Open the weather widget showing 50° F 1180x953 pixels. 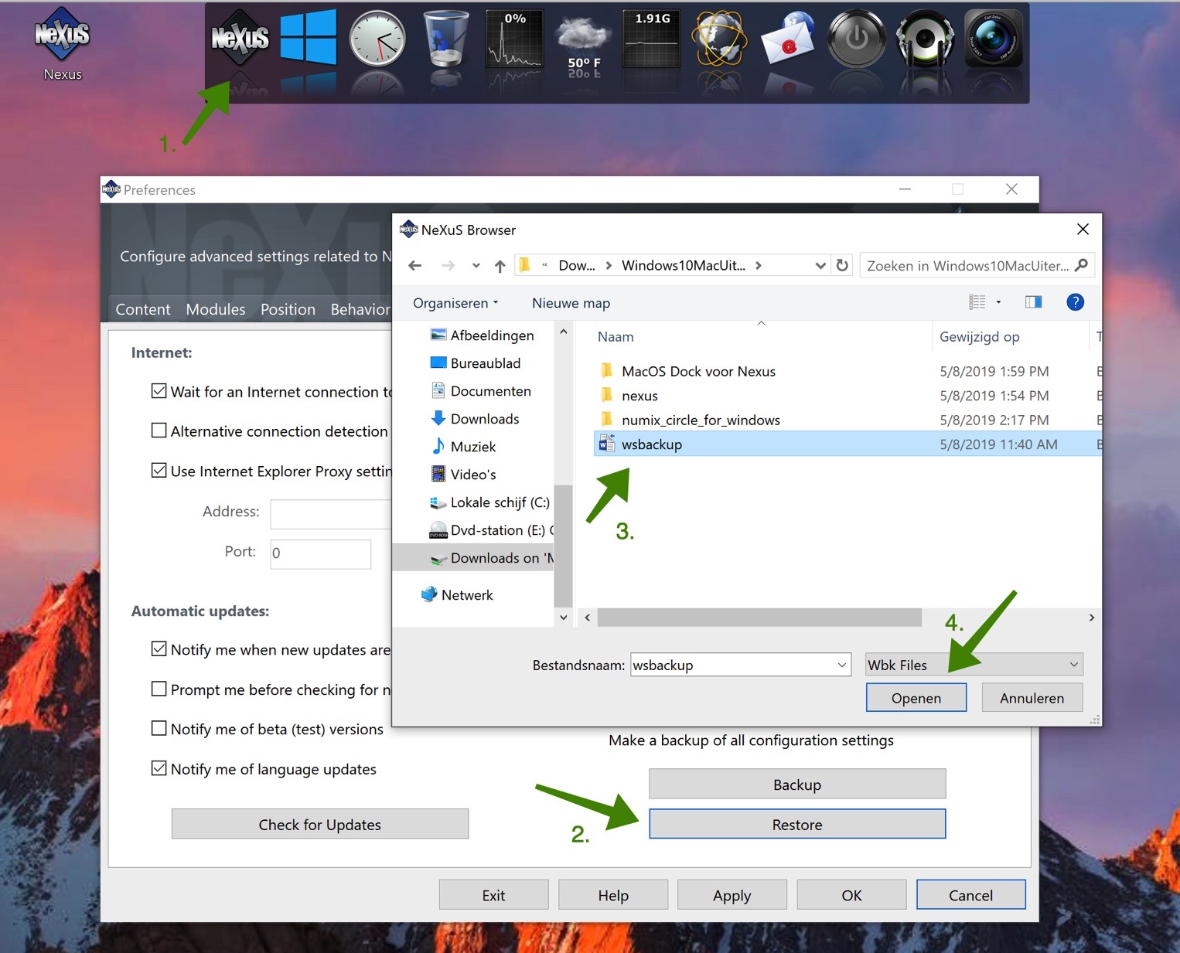tap(584, 43)
